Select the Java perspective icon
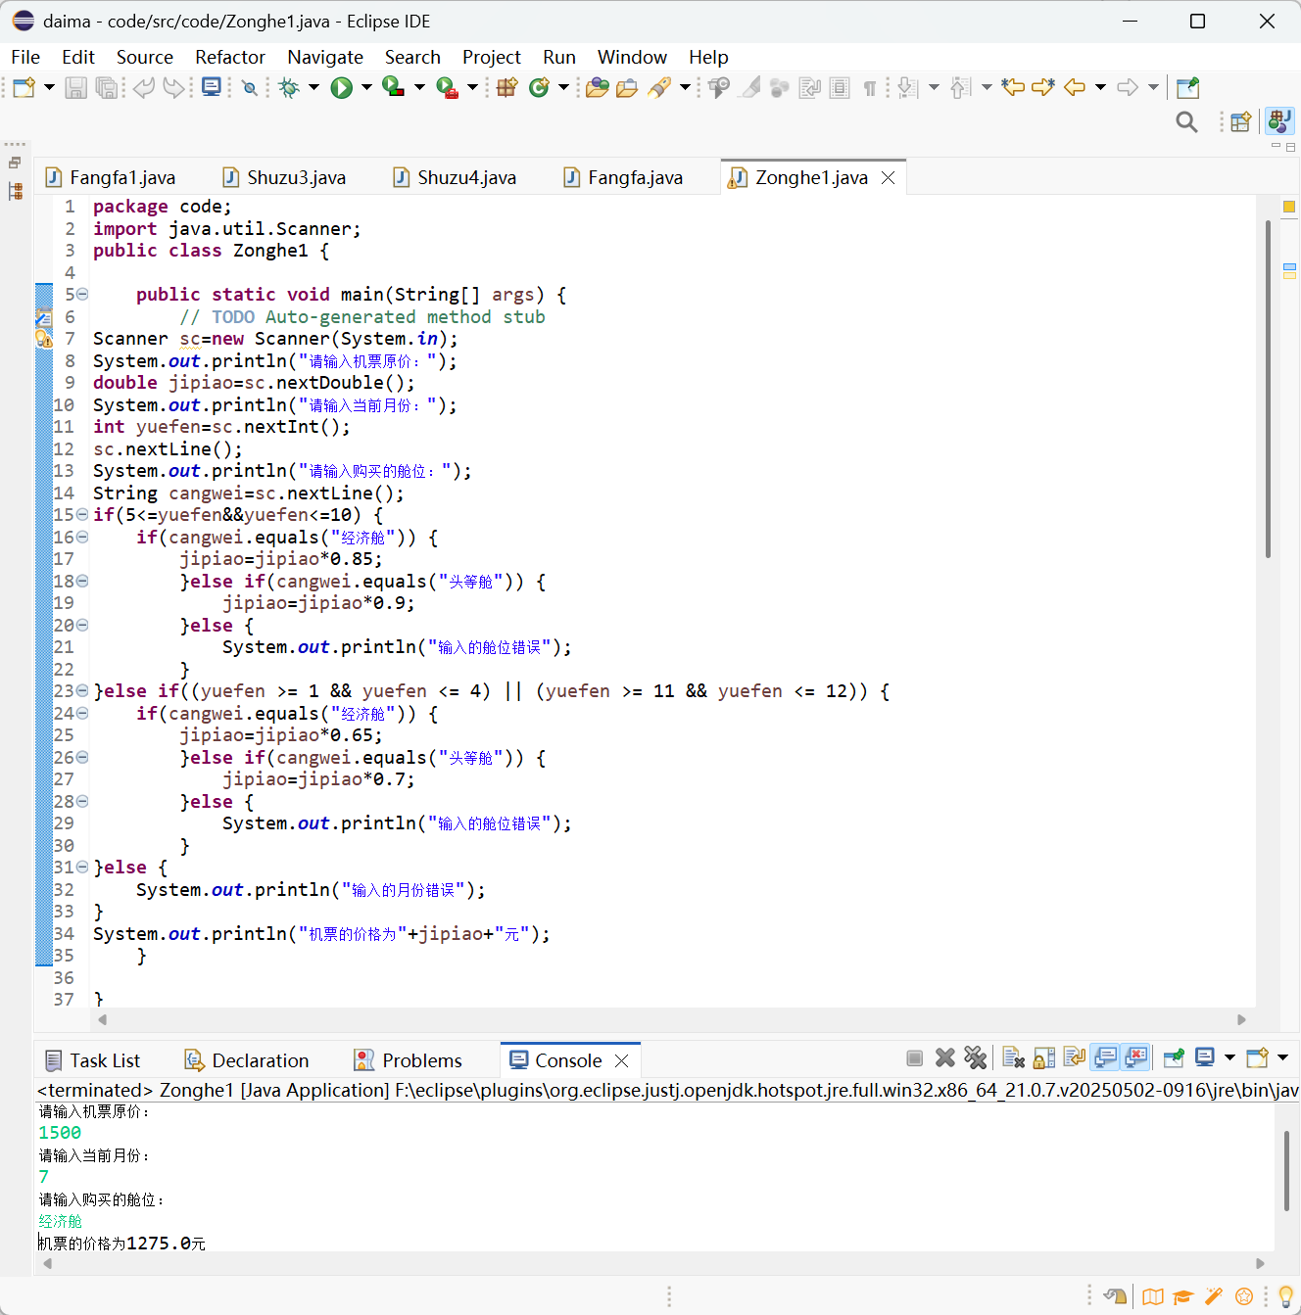The image size is (1301, 1315). point(1279,121)
